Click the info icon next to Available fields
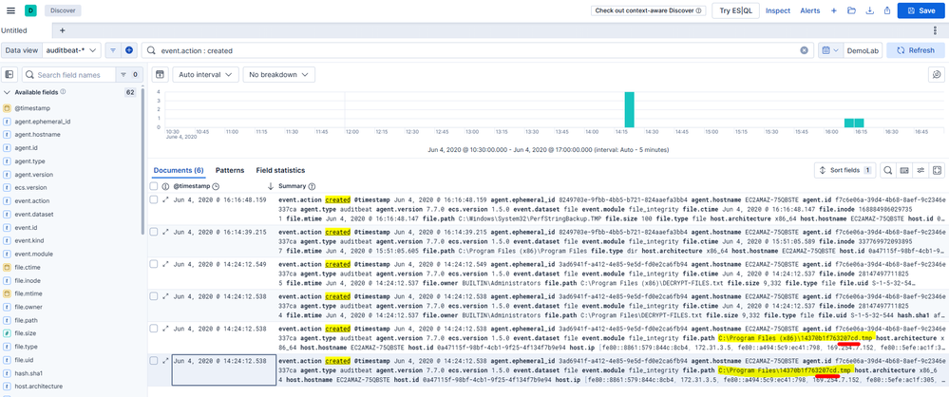The height and width of the screenshot is (397, 949). (x=63, y=92)
